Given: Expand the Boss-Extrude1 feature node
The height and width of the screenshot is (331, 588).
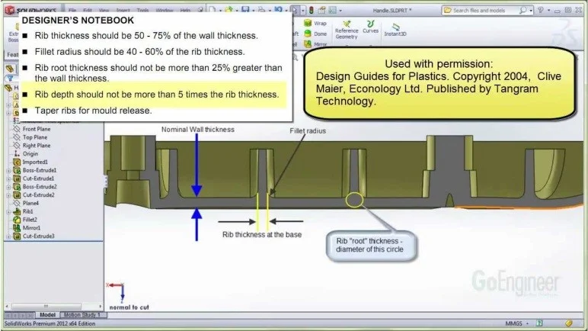Looking at the screenshot, I should point(8,170).
